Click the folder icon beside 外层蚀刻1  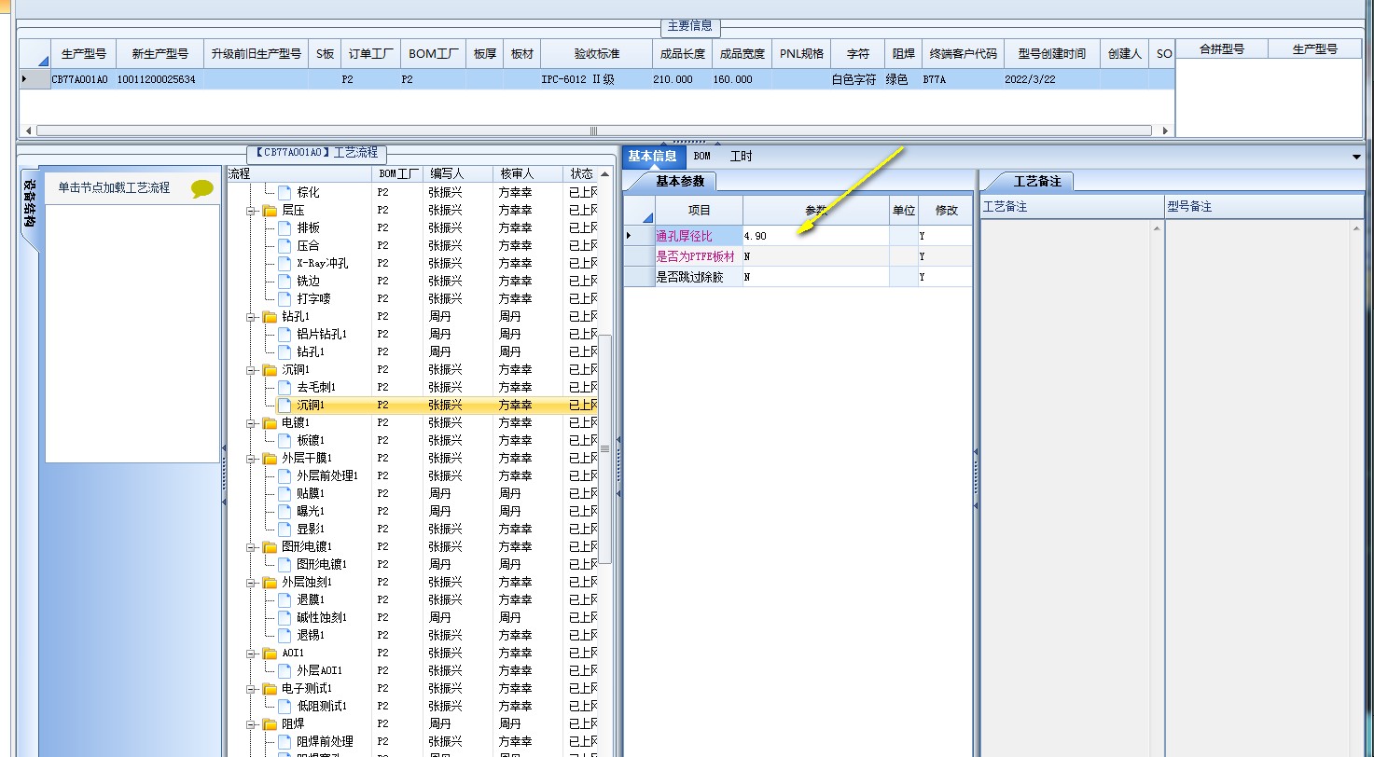[x=270, y=583]
